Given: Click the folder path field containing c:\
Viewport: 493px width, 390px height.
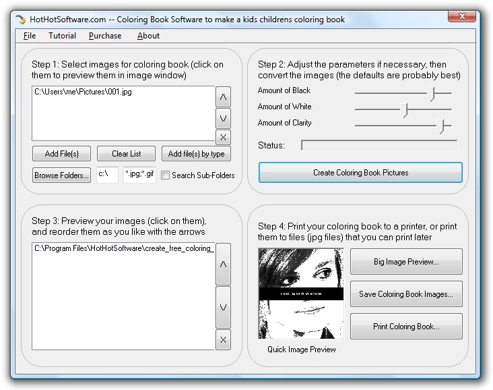Looking at the screenshot, I should 107,175.
